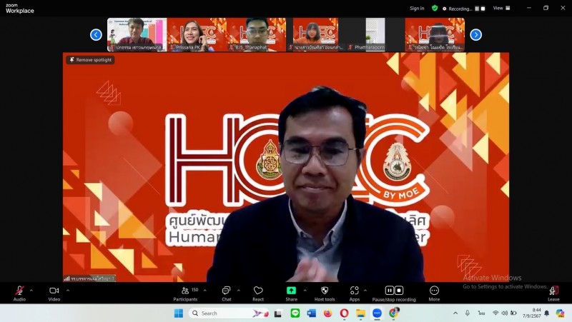Viewport: 572px width, 322px height.
Task: Expand the Chat options caret
Action: coord(239,291)
